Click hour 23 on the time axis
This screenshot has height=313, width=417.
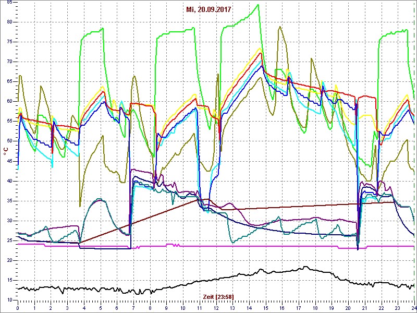pyautogui.click(x=398, y=308)
